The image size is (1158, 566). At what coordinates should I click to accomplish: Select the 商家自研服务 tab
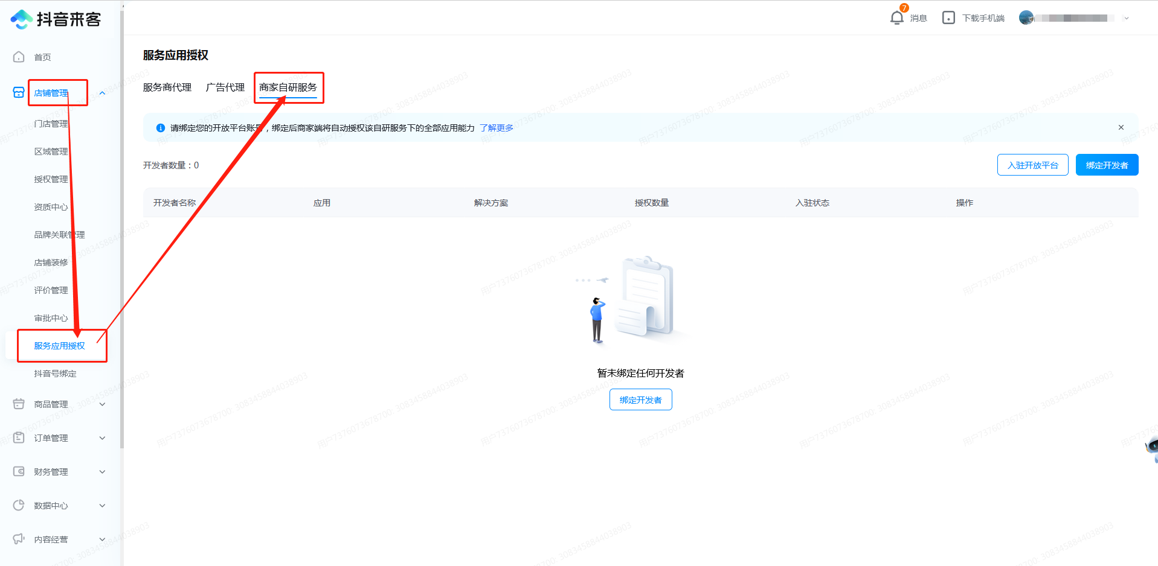(x=288, y=87)
